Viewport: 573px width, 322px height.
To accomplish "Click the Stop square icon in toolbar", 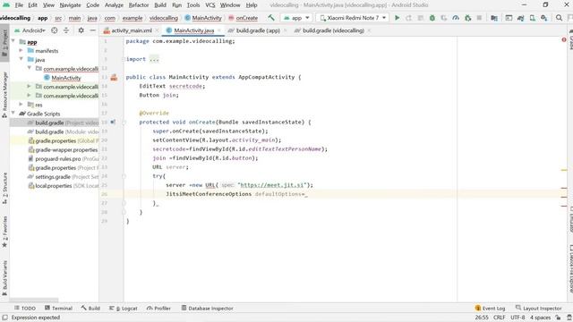I will [x=479, y=18].
